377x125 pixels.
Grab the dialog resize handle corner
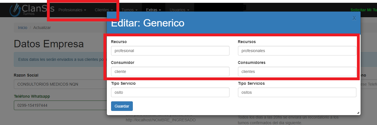pyautogui.click(x=358, y=113)
